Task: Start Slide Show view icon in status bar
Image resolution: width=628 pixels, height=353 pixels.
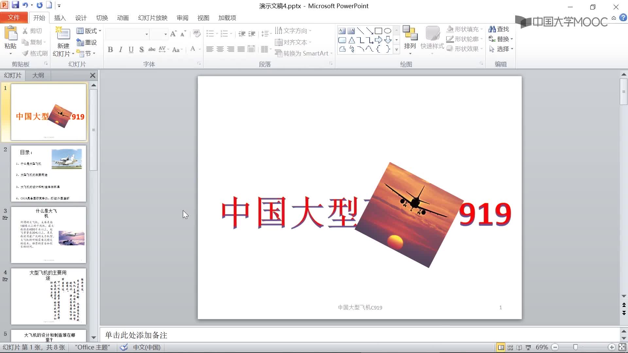Action: click(528, 347)
